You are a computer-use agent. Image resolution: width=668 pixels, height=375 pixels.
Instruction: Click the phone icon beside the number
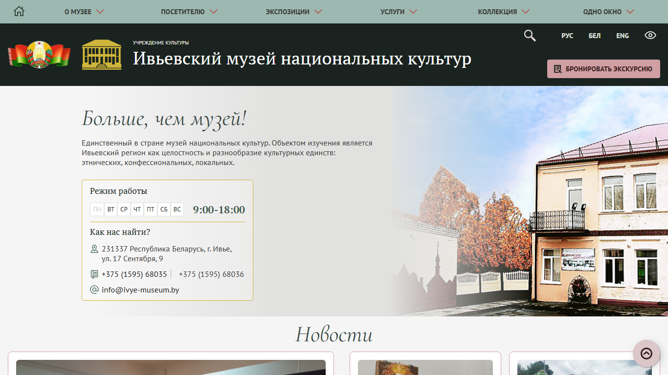94,274
